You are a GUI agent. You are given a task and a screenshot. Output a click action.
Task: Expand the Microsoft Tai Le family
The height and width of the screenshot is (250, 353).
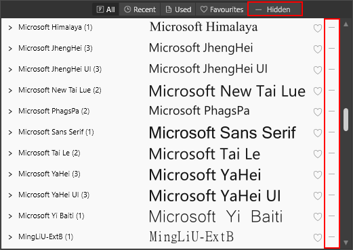click(10, 153)
